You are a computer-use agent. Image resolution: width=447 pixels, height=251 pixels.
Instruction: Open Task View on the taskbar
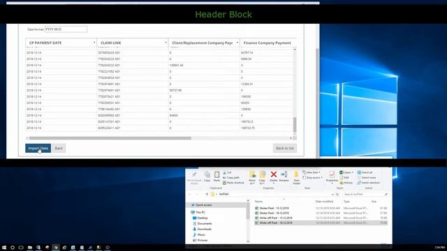(x=21, y=248)
